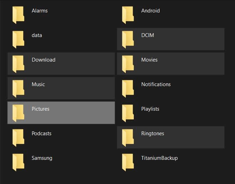Click the Pictures folder icon
The height and width of the screenshot is (184, 235).
point(18,113)
